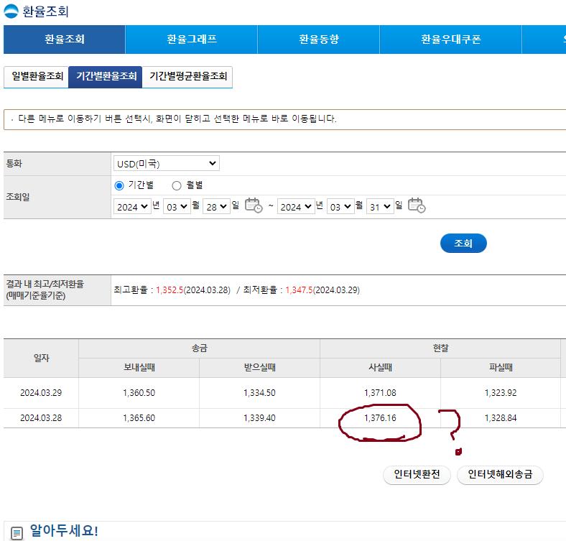Switch to the 환율그래프 menu tab
The height and width of the screenshot is (541, 566).
[191, 40]
